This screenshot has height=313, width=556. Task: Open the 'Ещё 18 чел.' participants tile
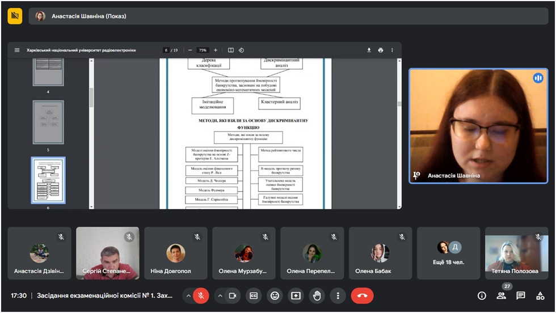coord(448,253)
